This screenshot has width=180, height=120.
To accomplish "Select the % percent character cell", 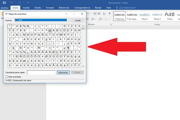I will (x=24, y=26).
